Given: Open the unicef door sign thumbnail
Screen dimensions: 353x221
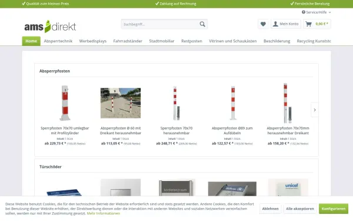Looking at the screenshot, I should (x=288, y=187).
